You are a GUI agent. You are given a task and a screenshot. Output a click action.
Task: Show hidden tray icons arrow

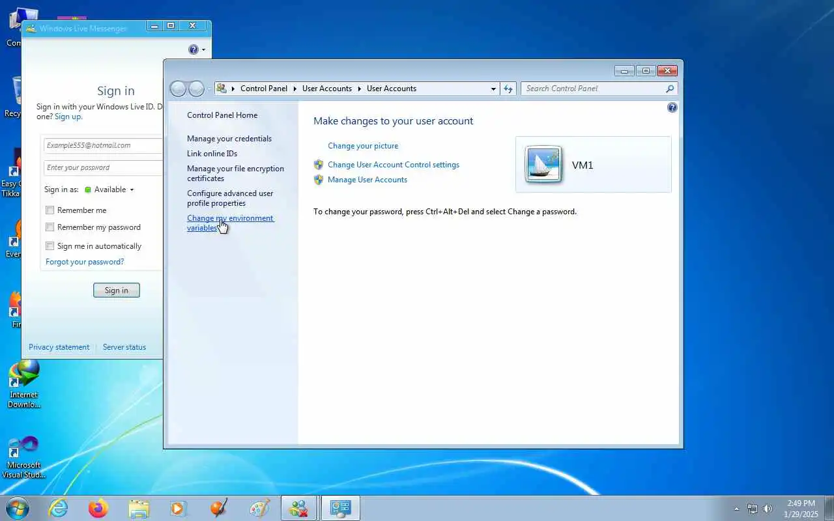737,509
